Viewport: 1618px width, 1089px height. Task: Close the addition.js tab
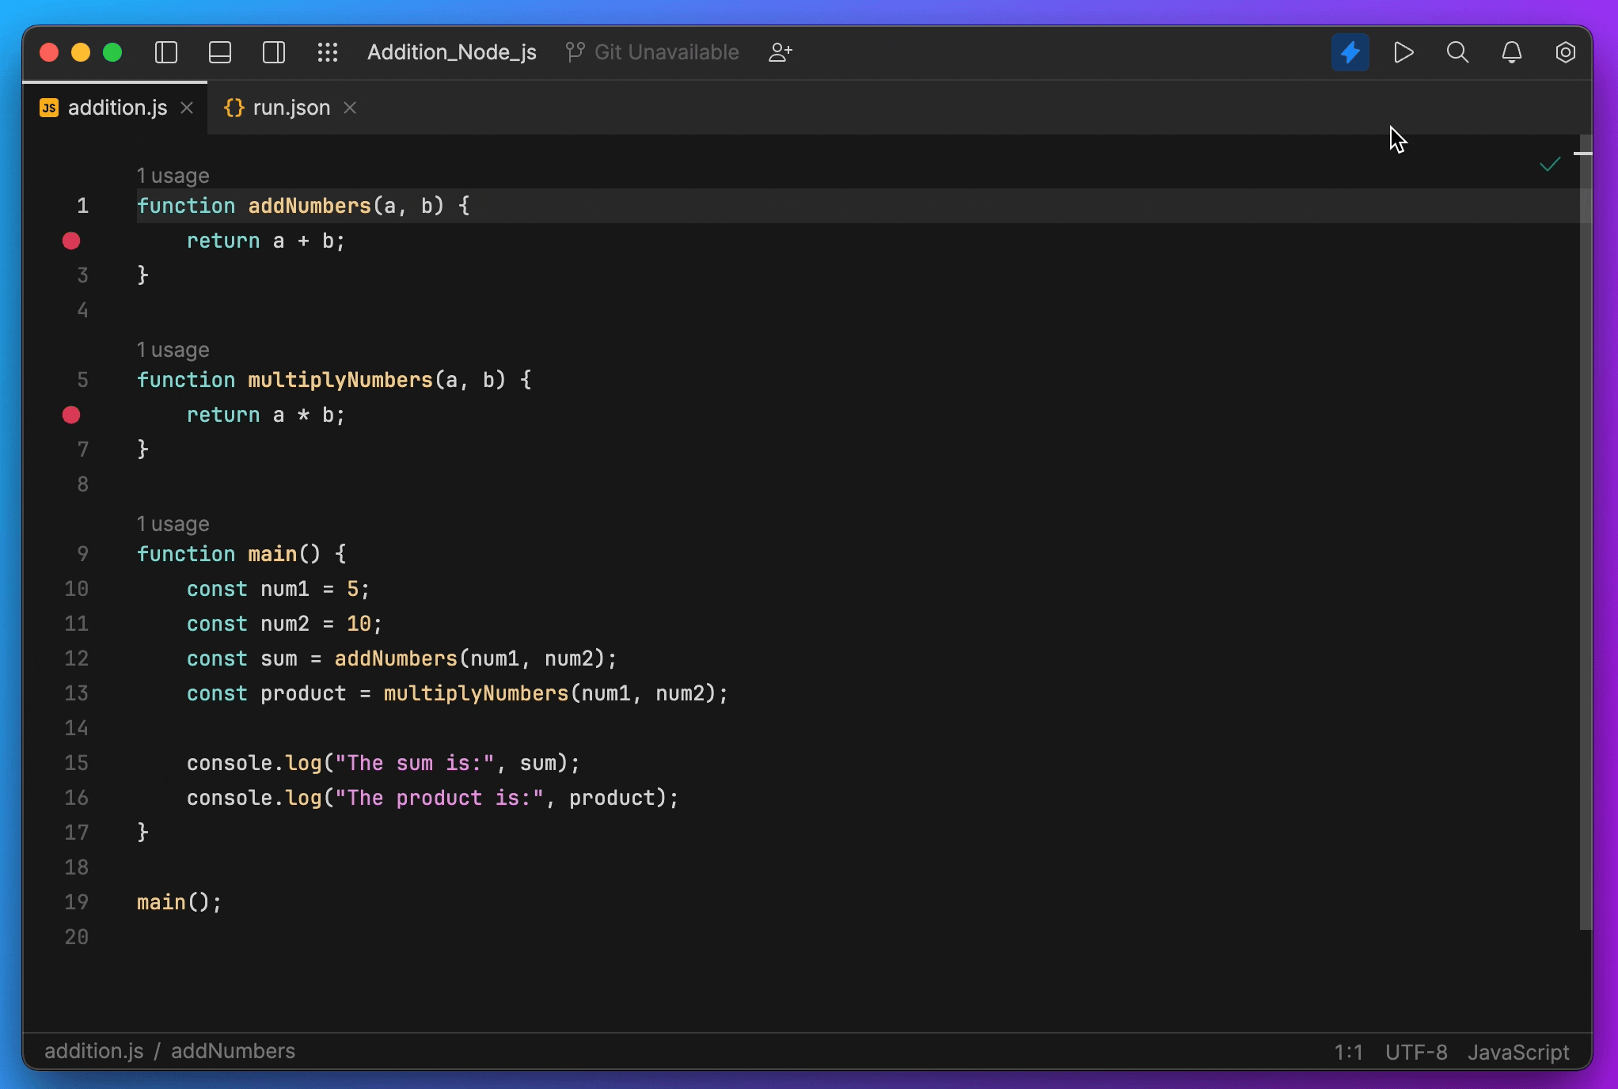tap(187, 108)
